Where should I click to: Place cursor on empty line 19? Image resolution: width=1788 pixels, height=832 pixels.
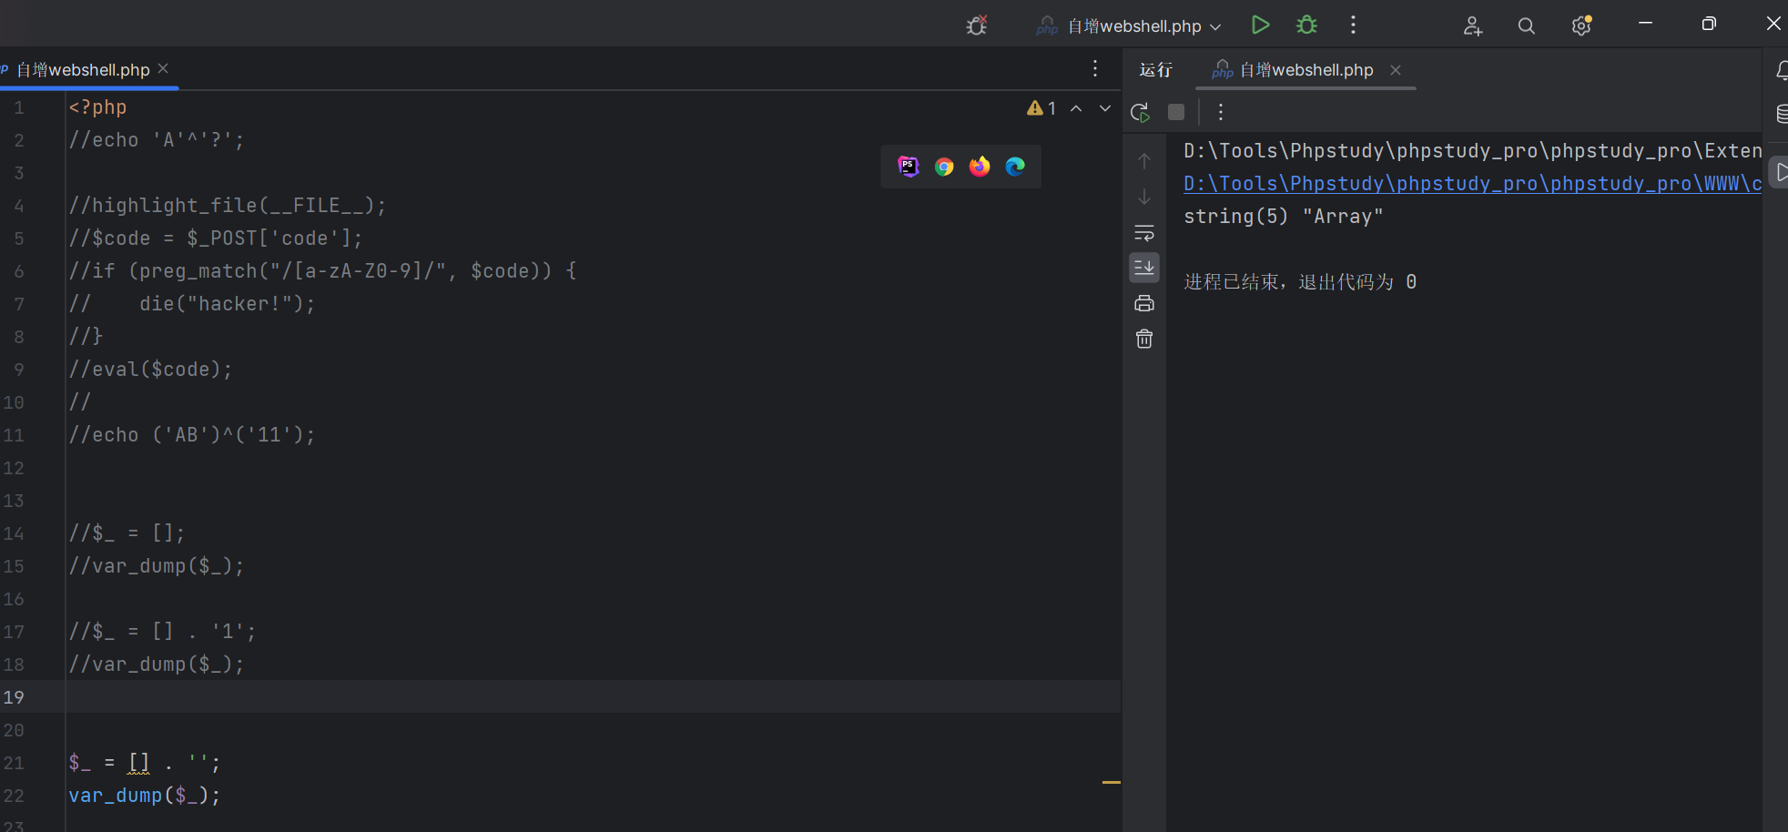coord(592,696)
